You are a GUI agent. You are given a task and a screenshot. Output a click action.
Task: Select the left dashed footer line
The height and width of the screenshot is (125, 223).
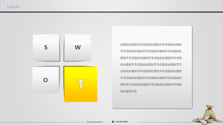tap(42, 122)
